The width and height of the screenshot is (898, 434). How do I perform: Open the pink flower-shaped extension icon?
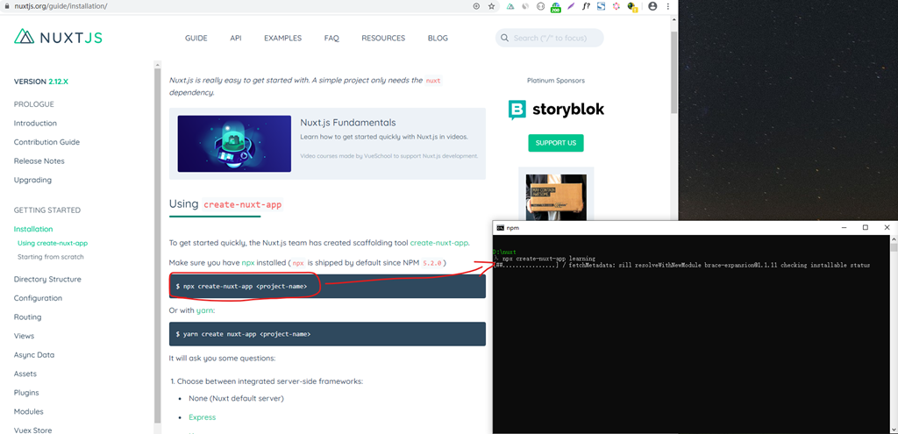point(616,6)
